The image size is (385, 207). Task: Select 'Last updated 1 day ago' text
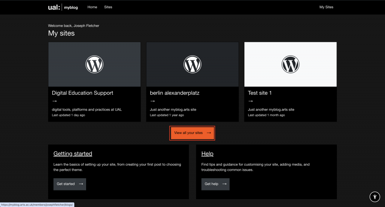[68, 115]
